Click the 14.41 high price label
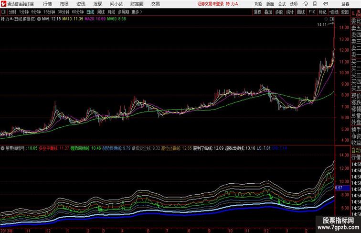Image resolution: width=361 pixels, height=233 pixels. (x=322, y=25)
